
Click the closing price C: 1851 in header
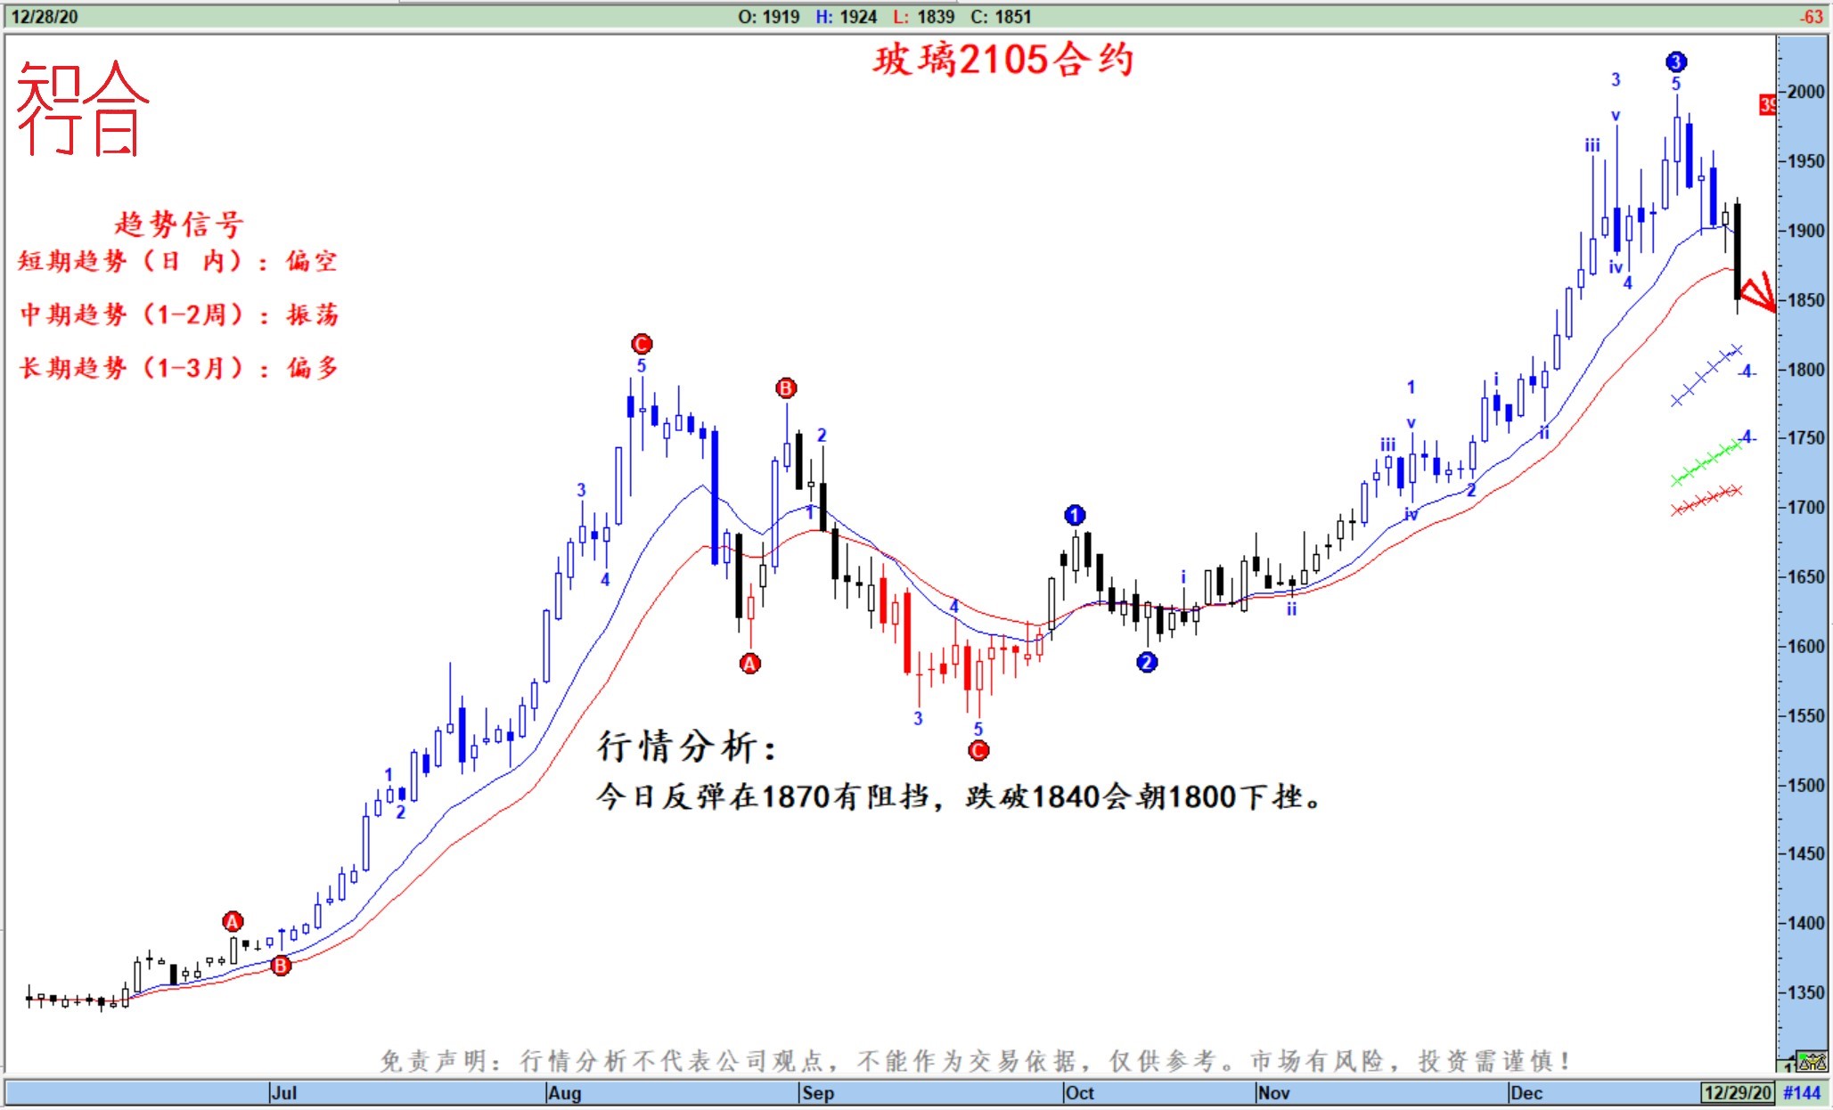(x=1001, y=16)
